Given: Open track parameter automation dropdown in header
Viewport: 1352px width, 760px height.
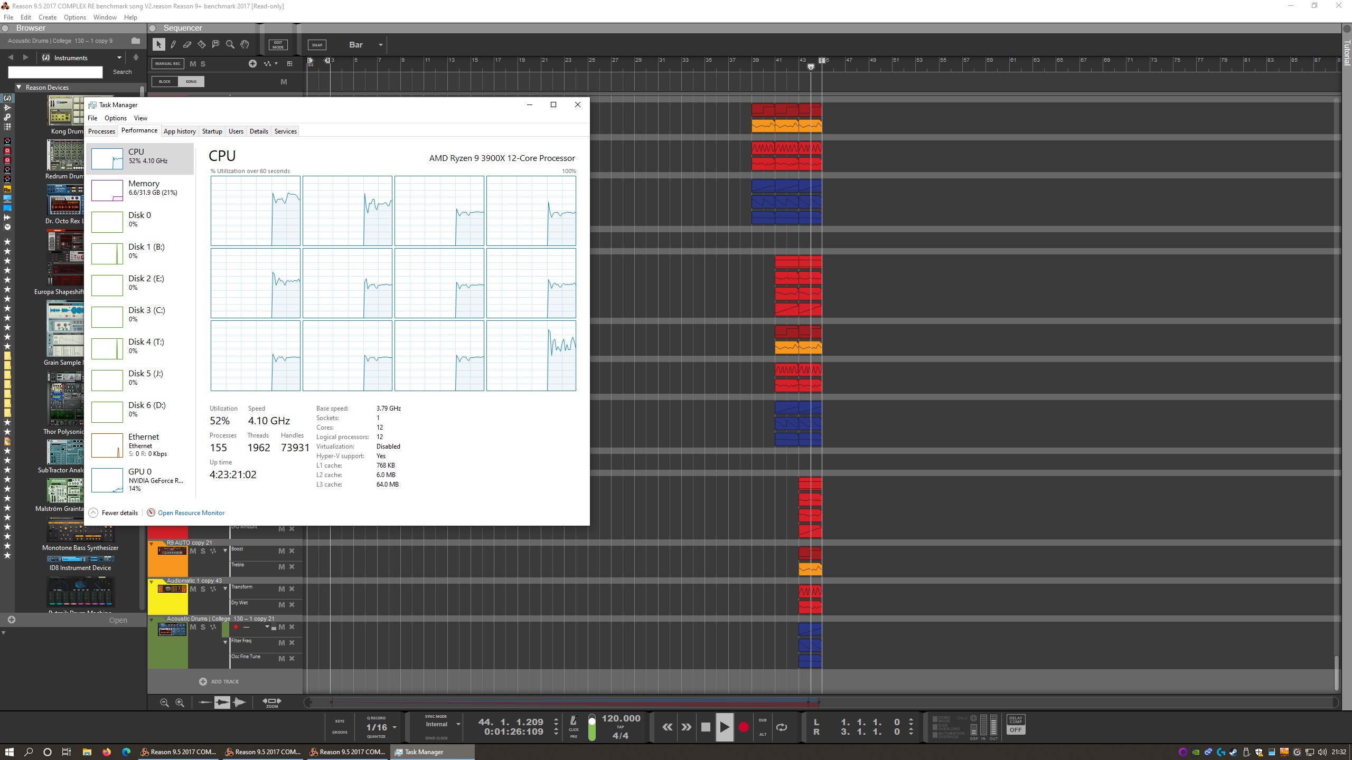Looking at the screenshot, I should (x=270, y=64).
